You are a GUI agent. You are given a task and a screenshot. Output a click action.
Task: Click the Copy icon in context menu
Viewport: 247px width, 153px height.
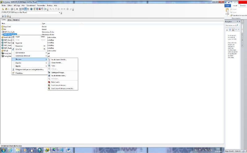[x=13, y=37]
